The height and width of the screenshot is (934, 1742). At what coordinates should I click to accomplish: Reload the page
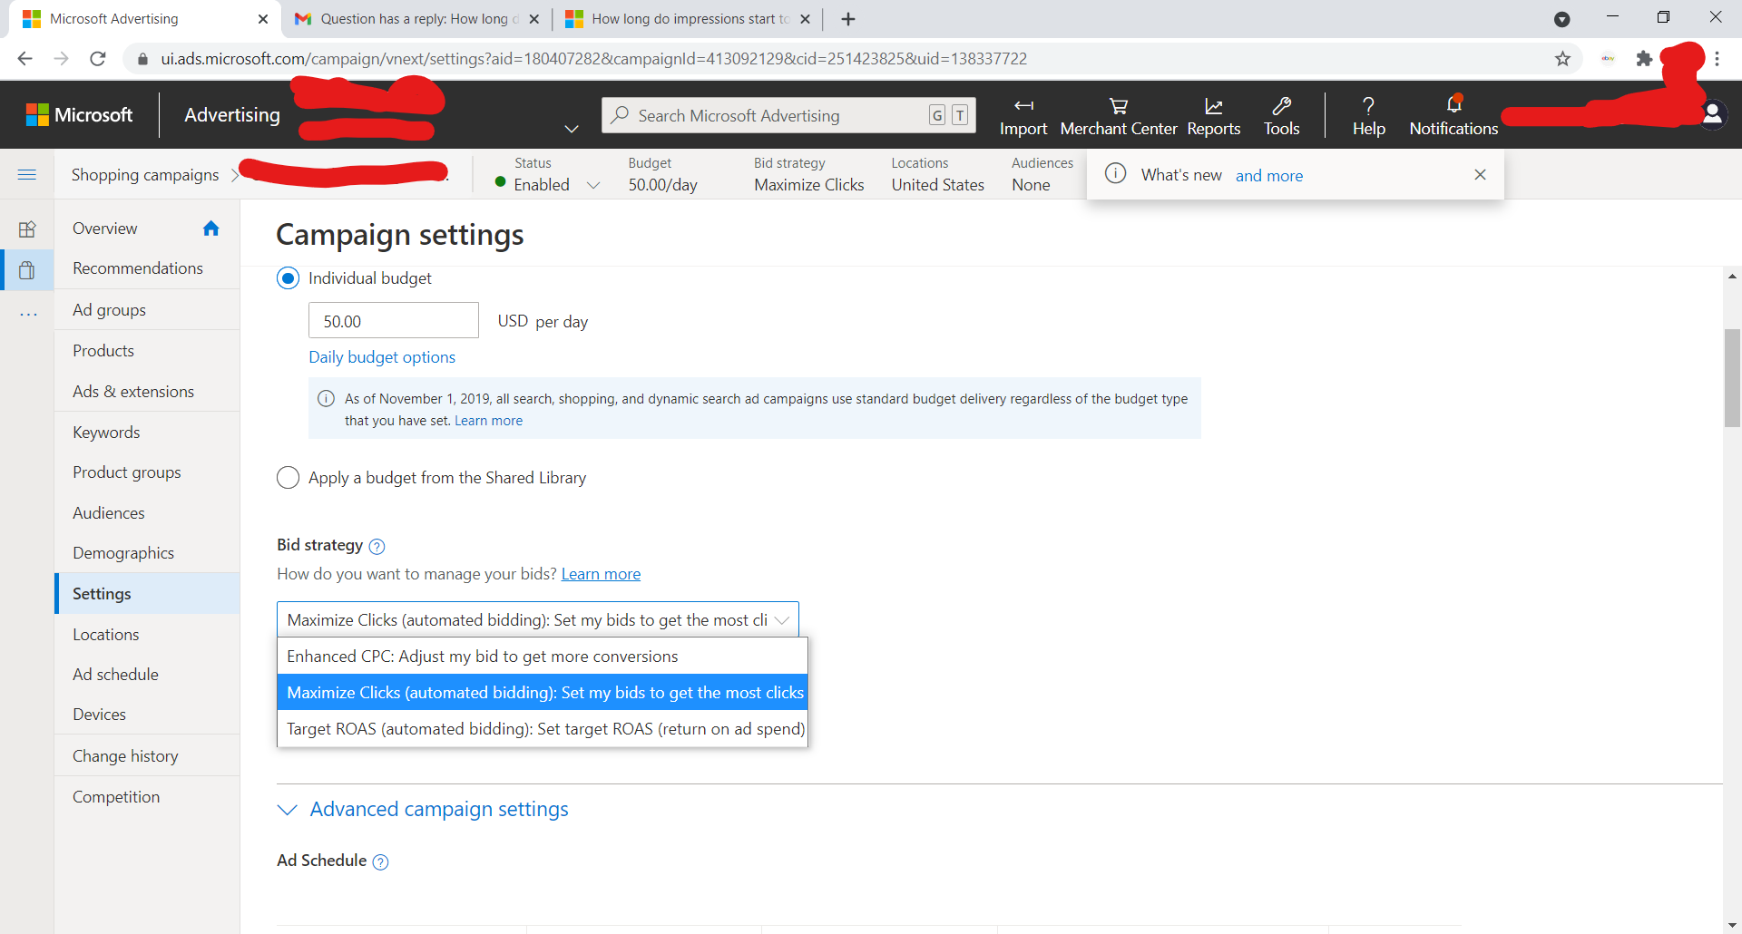point(98,59)
